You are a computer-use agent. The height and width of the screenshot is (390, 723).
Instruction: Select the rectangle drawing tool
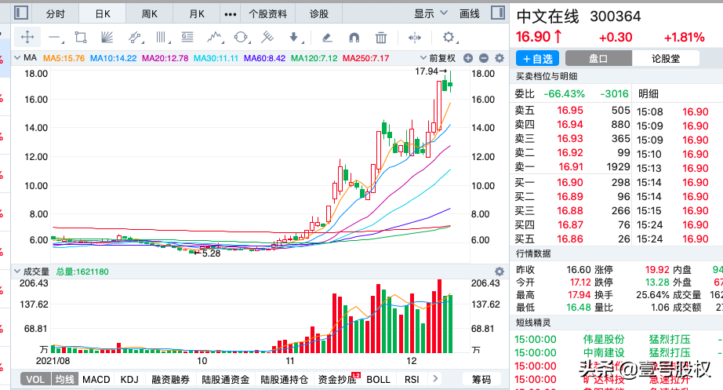[81, 38]
